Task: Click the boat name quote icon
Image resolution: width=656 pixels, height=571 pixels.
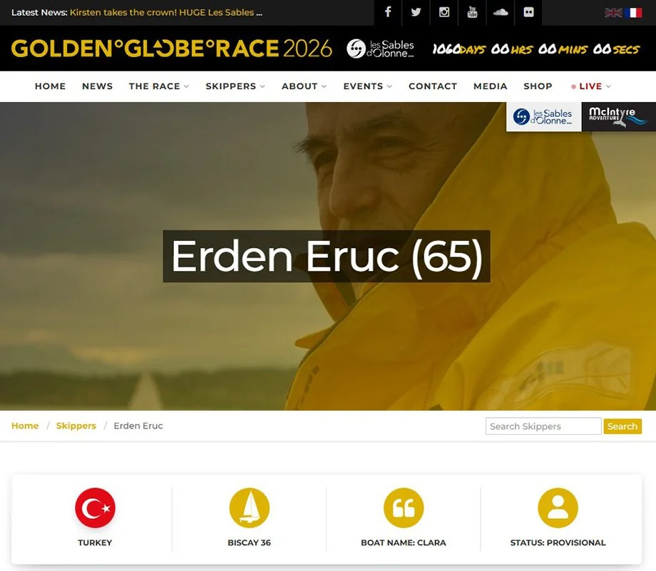Action: [x=404, y=508]
